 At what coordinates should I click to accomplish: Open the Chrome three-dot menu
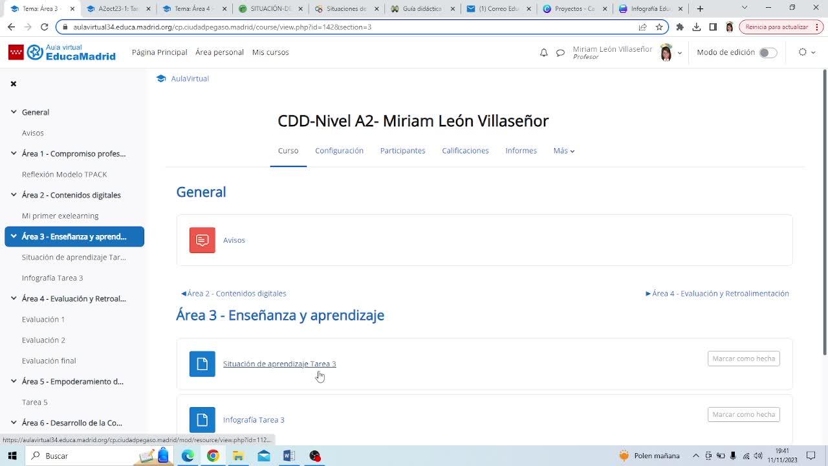pyautogui.click(x=818, y=27)
